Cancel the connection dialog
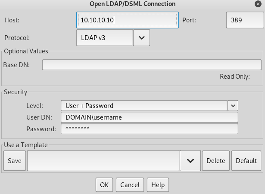Image resolution: width=265 pixels, height=194 pixels. tap(130, 185)
